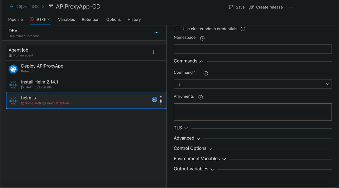Select the Tasks tab
This screenshot has width=339, height=188.
tap(40, 19)
